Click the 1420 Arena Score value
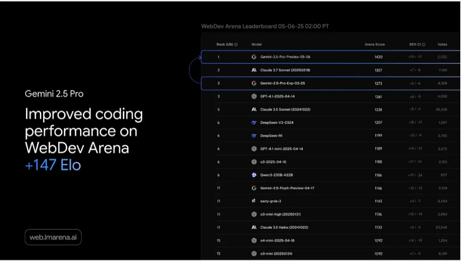This screenshot has width=462, height=261. click(x=378, y=57)
